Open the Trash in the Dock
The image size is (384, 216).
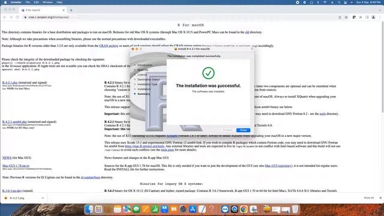pyautogui.click(x=295, y=209)
